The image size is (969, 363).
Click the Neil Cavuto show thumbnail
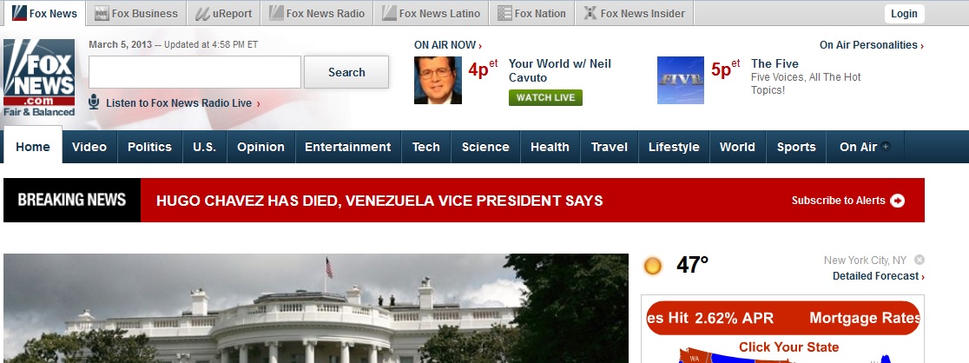click(438, 81)
